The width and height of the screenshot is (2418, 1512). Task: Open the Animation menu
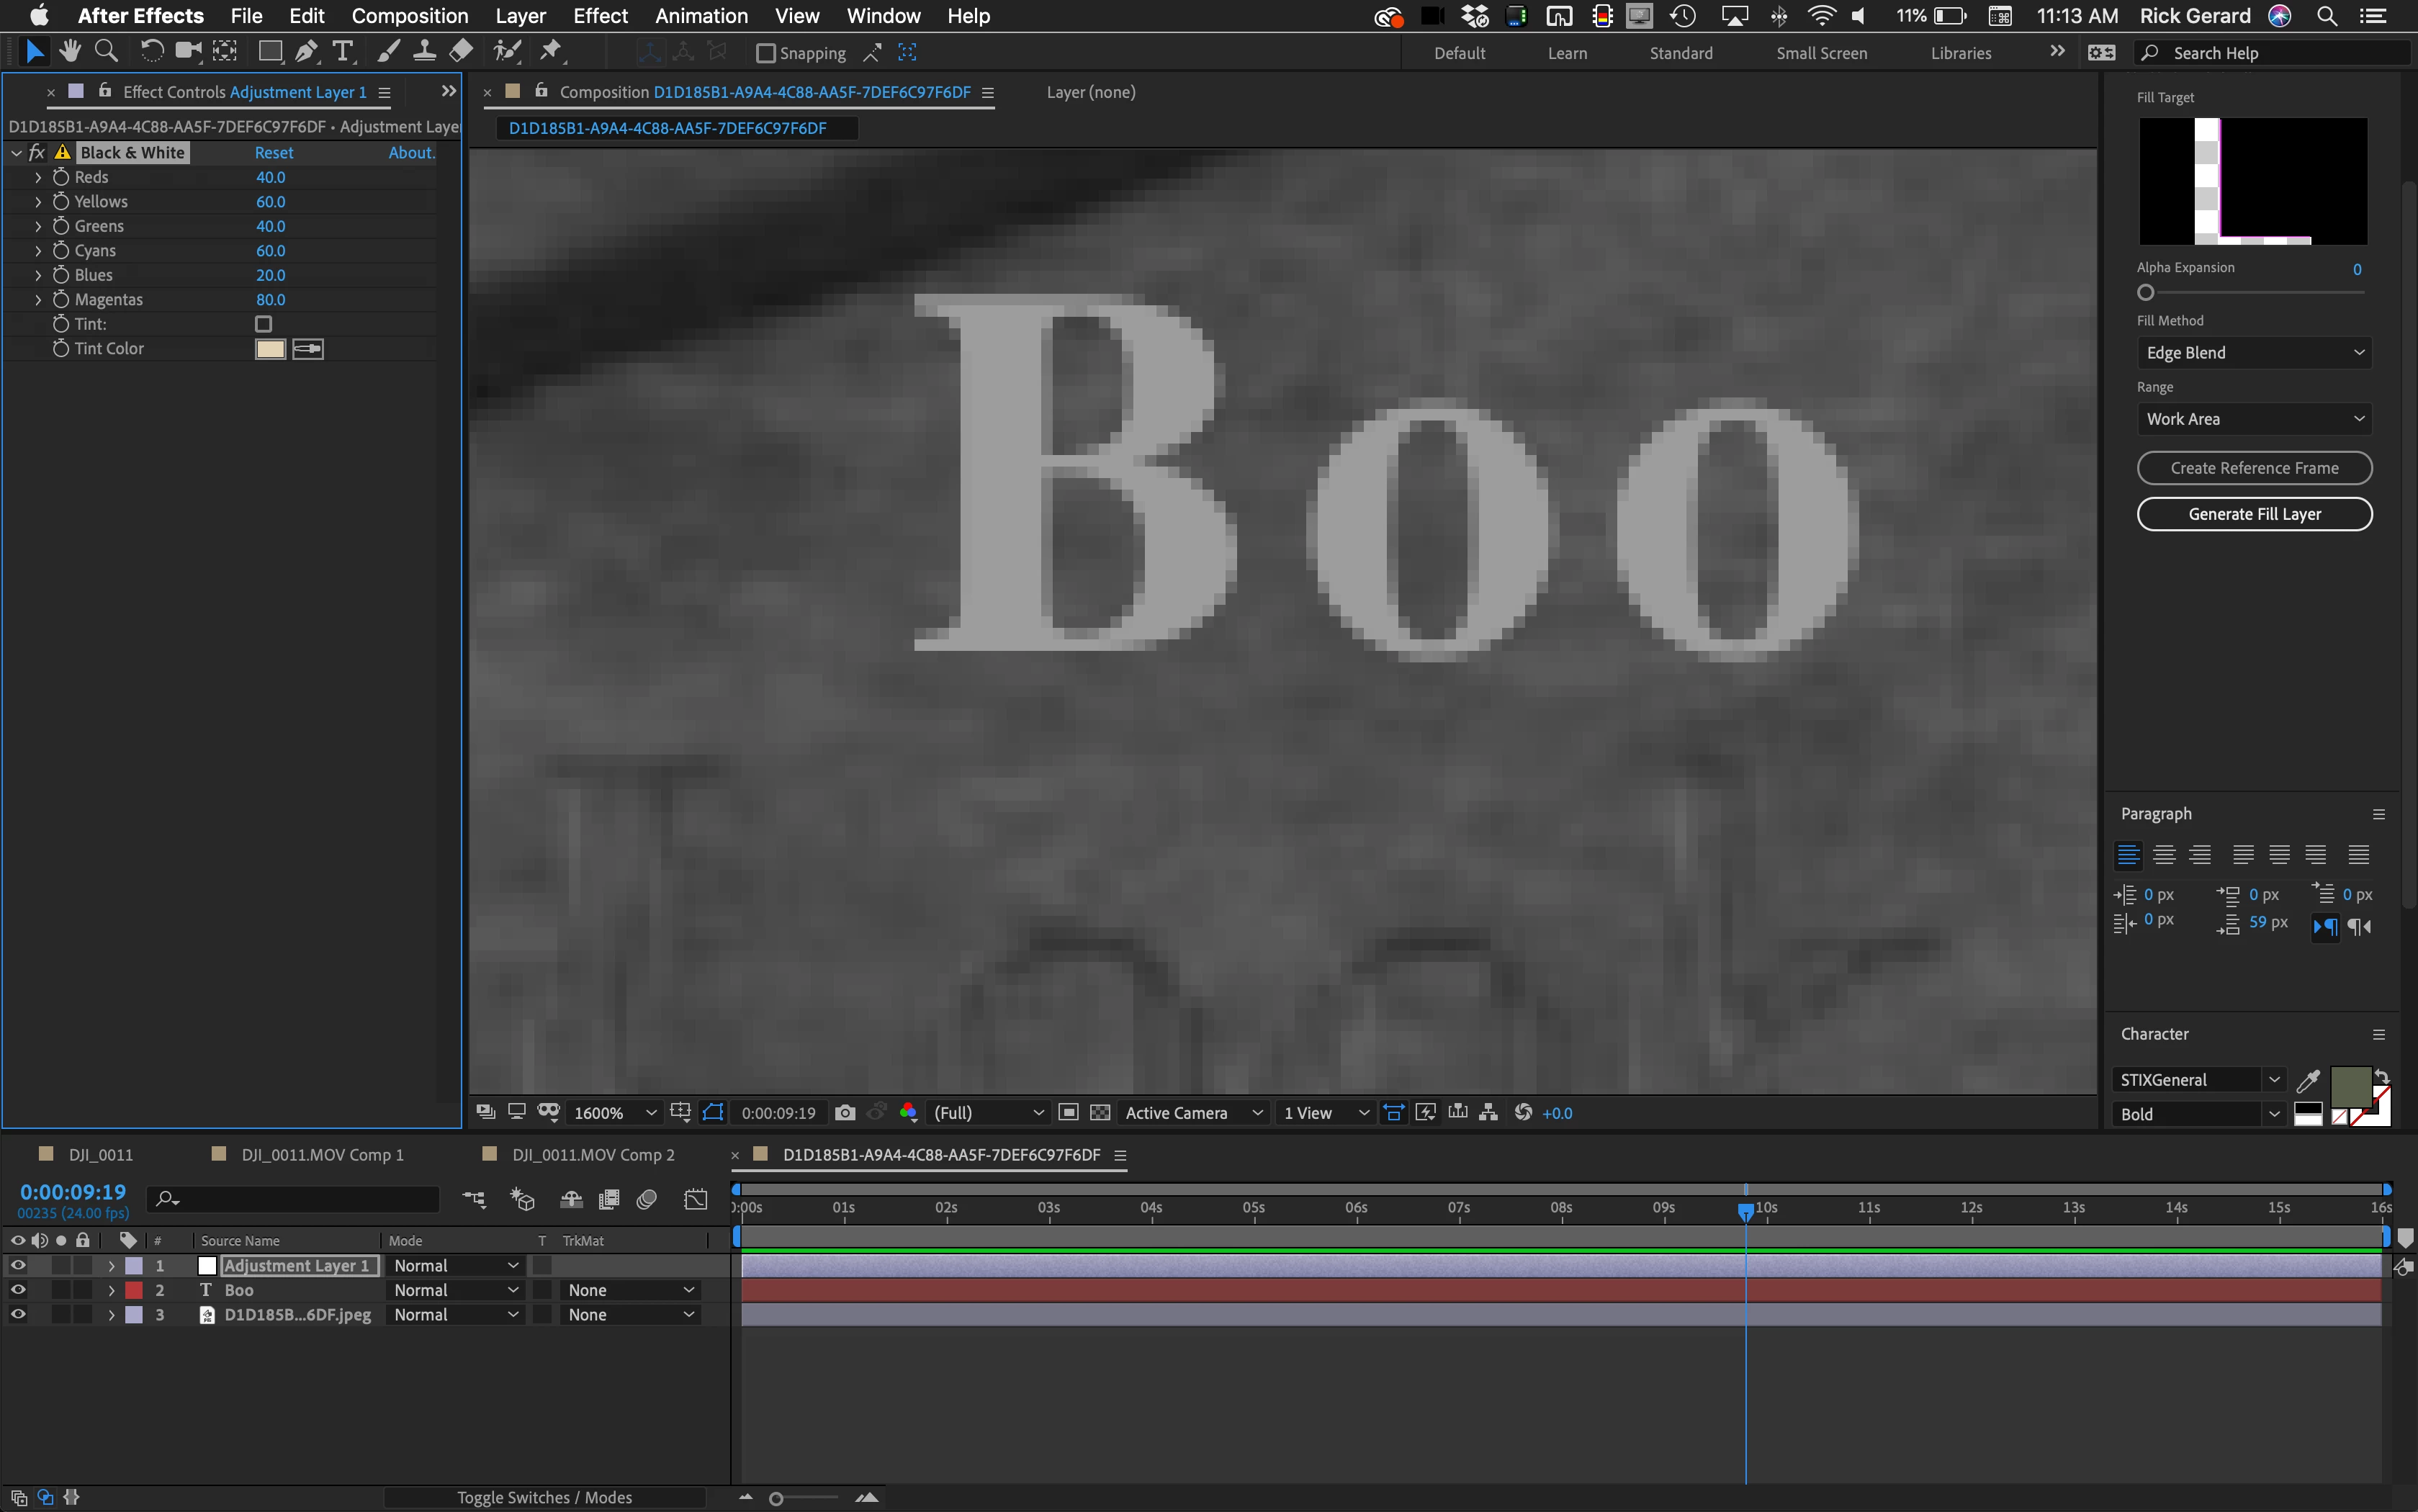pos(701,16)
